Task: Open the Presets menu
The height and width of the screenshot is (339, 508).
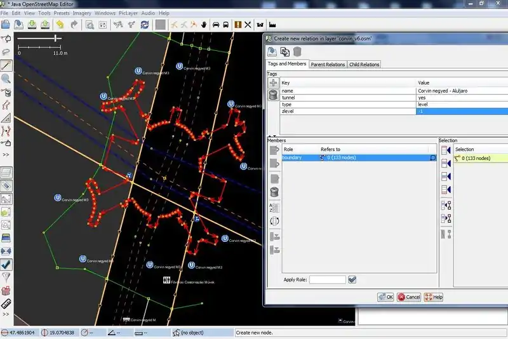Action: (62, 13)
